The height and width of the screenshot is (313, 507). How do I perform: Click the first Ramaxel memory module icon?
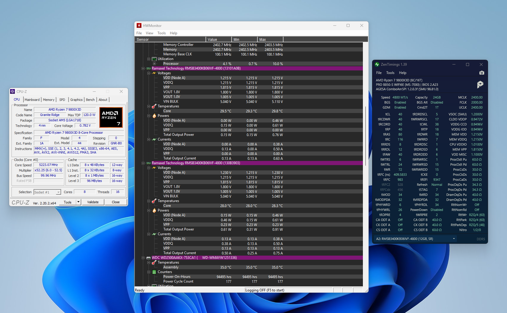click(149, 68)
